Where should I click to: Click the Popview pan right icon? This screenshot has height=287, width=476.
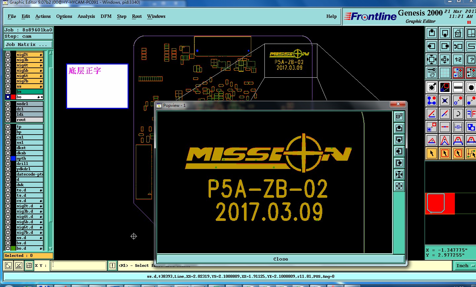[399, 163]
